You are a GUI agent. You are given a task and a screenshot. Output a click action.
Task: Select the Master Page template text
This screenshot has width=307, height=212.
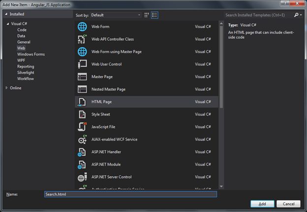coord(102,77)
